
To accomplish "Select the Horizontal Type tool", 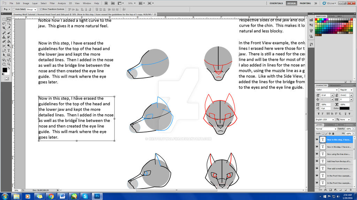I will pyautogui.click(x=9, y=51).
